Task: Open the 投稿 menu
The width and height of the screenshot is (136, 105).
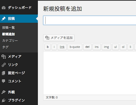Action: 19,19
